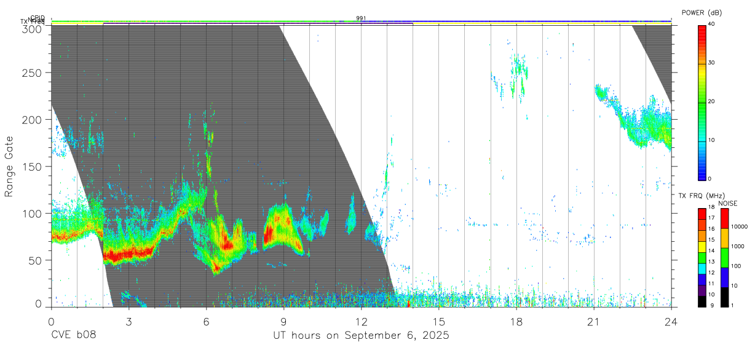Click the "20" value on power scale
755x348 pixels.
click(x=712, y=102)
